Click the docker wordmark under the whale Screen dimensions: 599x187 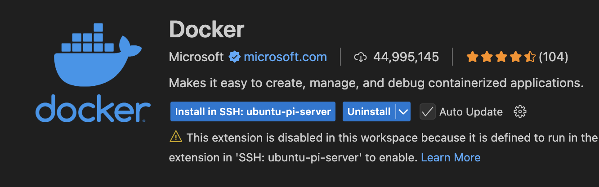click(92, 109)
